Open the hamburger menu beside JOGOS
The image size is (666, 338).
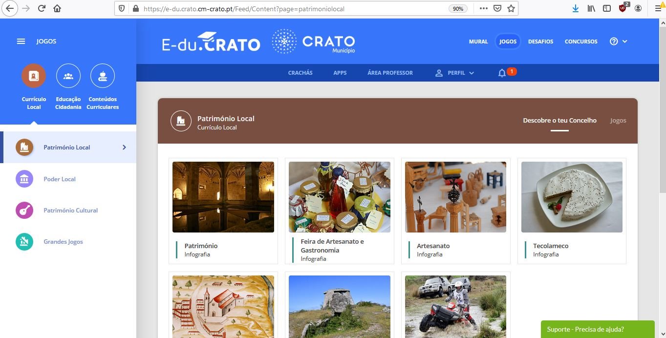click(x=21, y=42)
